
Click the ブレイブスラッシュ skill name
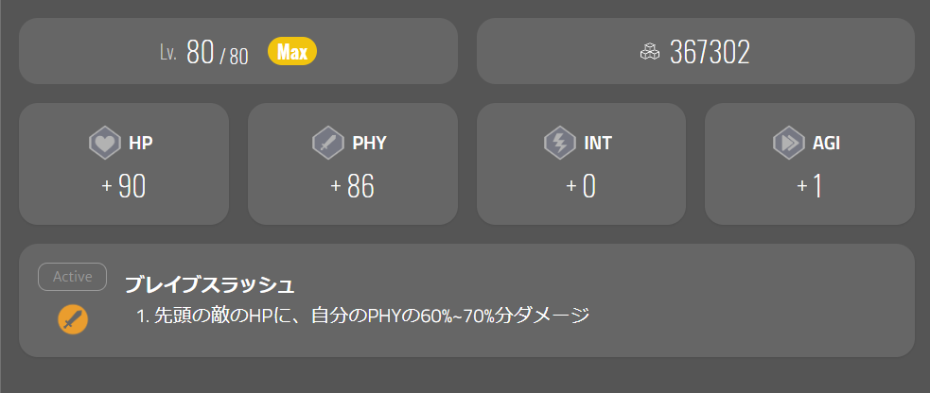coord(210,284)
